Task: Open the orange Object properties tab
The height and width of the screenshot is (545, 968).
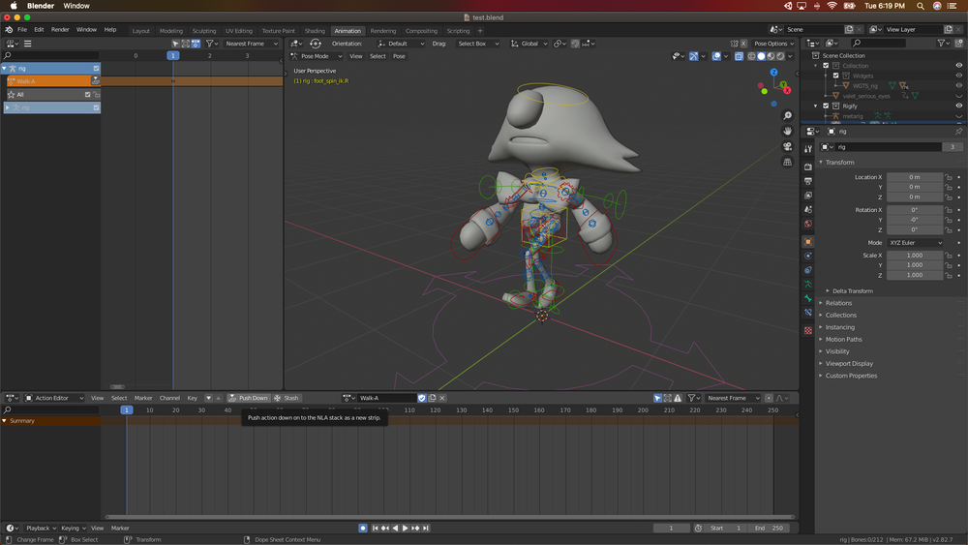Action: tap(808, 241)
